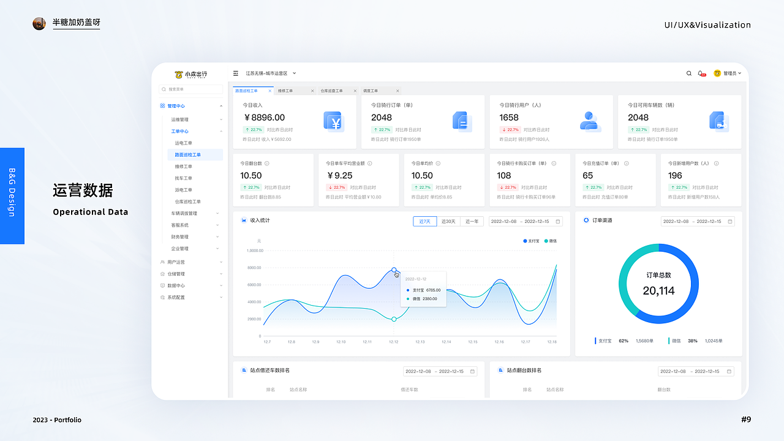Image resolution: width=784 pixels, height=441 pixels.
Task: Open 维修工单 in the sidebar menu
Action: coord(184,167)
